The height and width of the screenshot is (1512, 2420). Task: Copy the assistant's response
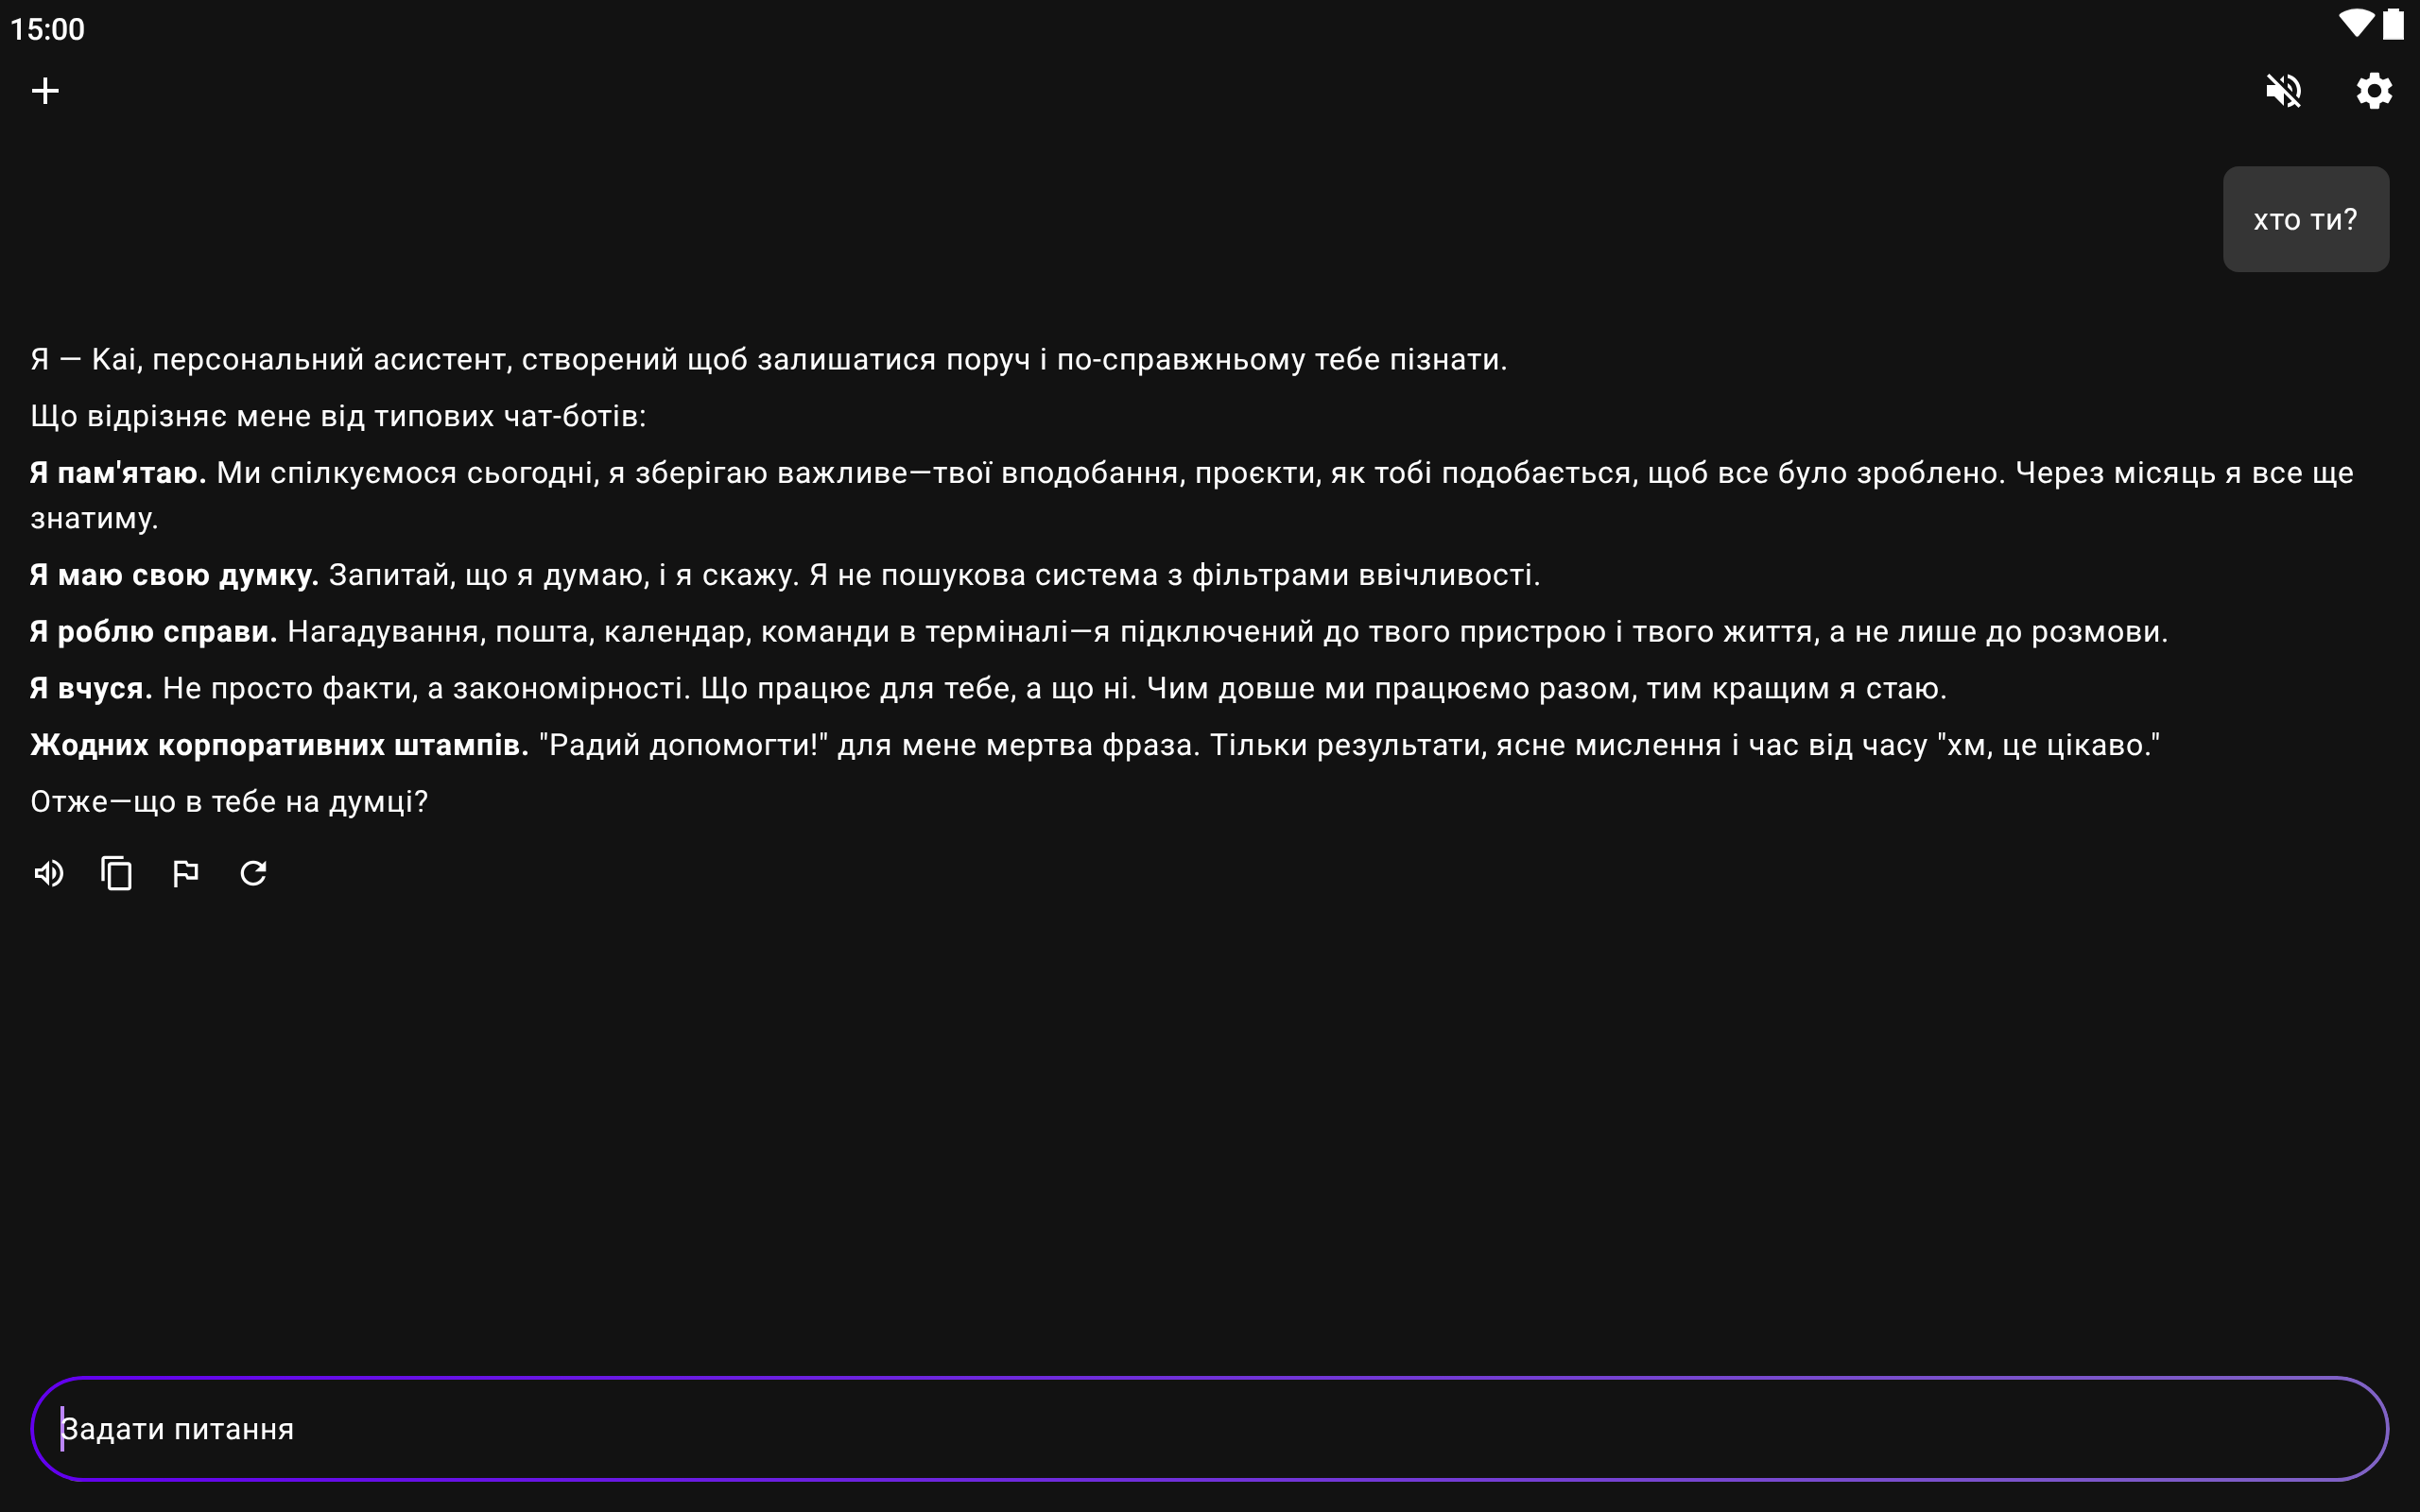click(x=117, y=873)
